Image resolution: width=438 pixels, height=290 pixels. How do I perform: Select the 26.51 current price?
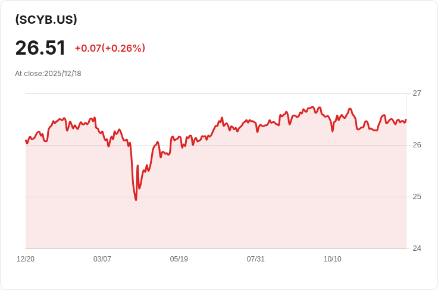click(40, 48)
